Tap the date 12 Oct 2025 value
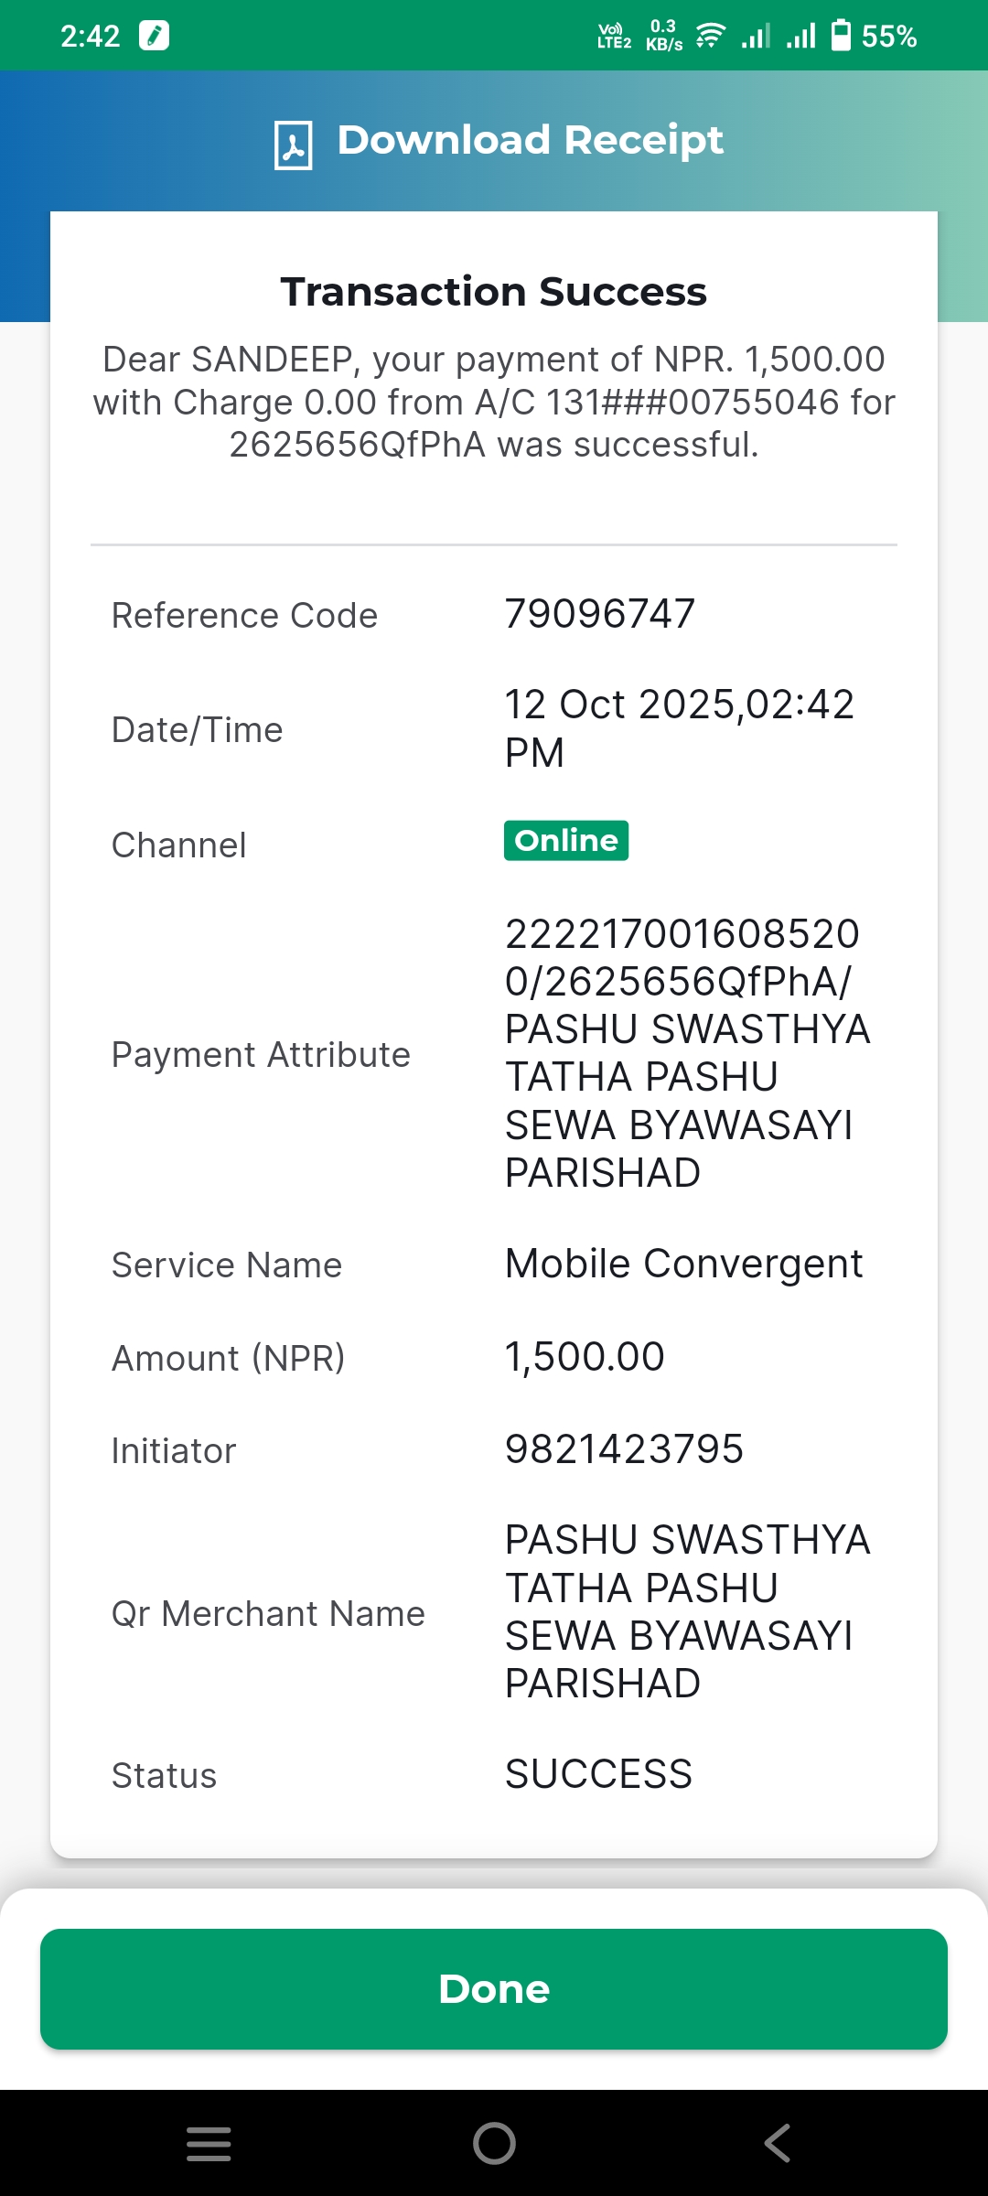The height and width of the screenshot is (2196, 988). (x=680, y=728)
